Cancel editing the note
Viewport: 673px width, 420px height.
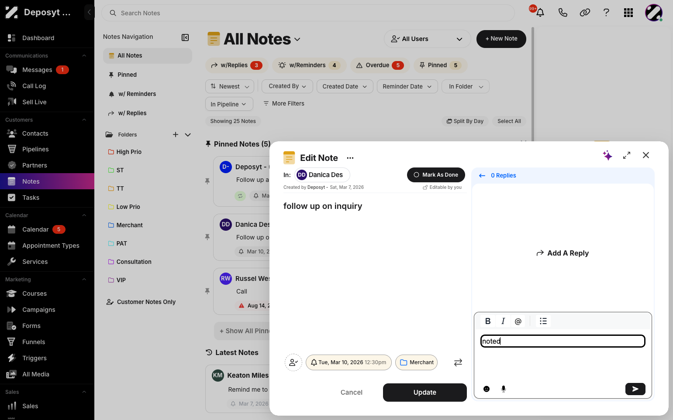(x=352, y=393)
